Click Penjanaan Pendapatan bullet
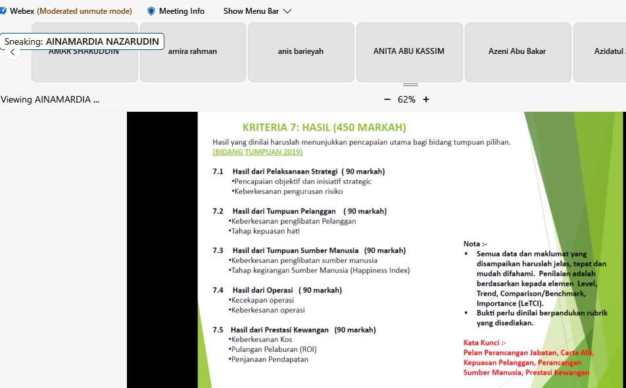Image resolution: width=626 pixels, height=388 pixels. (268, 359)
